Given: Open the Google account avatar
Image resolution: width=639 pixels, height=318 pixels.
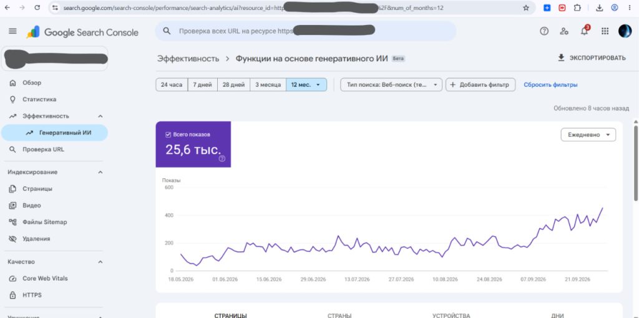Looking at the screenshot, I should [x=625, y=31].
